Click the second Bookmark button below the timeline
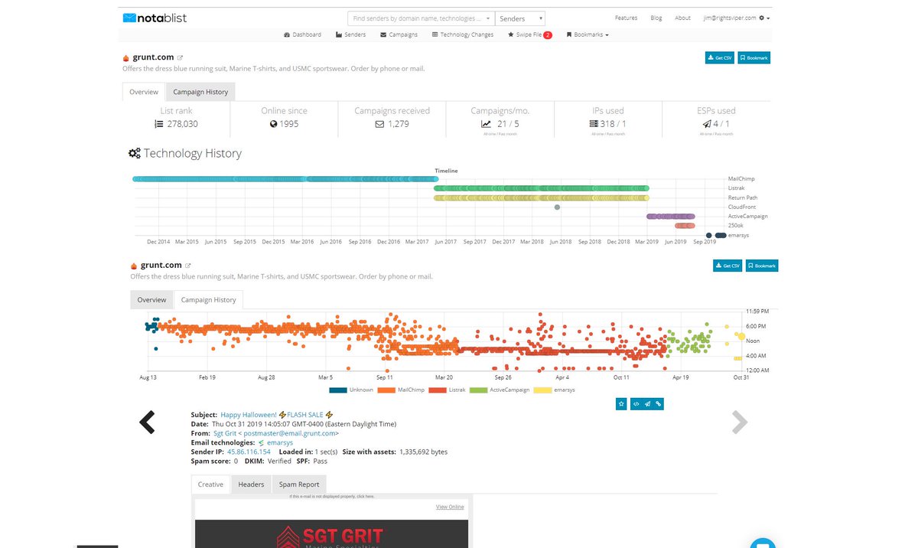Viewport: 918px width, 548px height. [761, 266]
